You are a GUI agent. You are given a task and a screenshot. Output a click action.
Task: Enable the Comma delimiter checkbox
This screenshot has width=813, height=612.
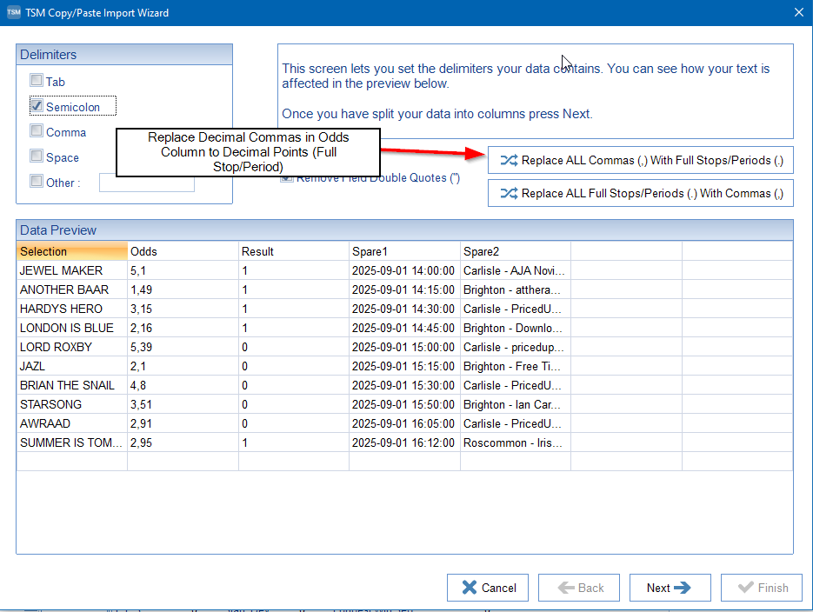(x=37, y=131)
